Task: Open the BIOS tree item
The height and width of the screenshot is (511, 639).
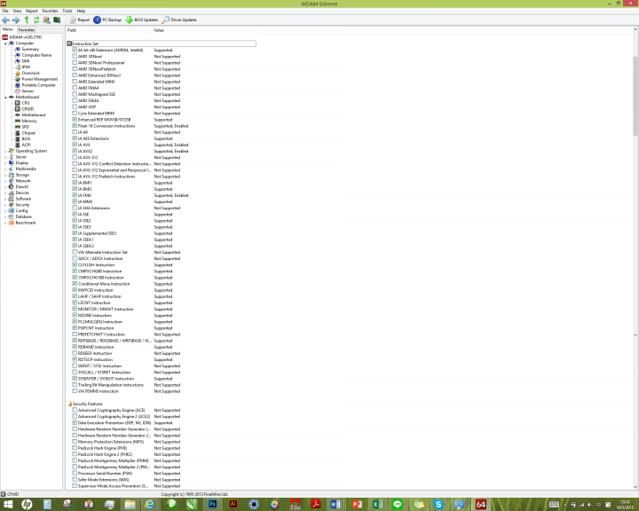Action: point(26,139)
